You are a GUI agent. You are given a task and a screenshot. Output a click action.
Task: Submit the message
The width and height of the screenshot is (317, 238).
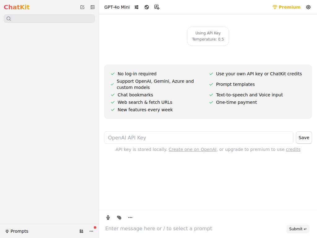pyautogui.click(x=297, y=229)
